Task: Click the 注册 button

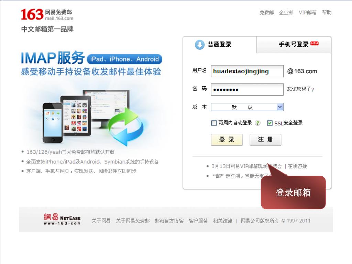Action: 265,140
